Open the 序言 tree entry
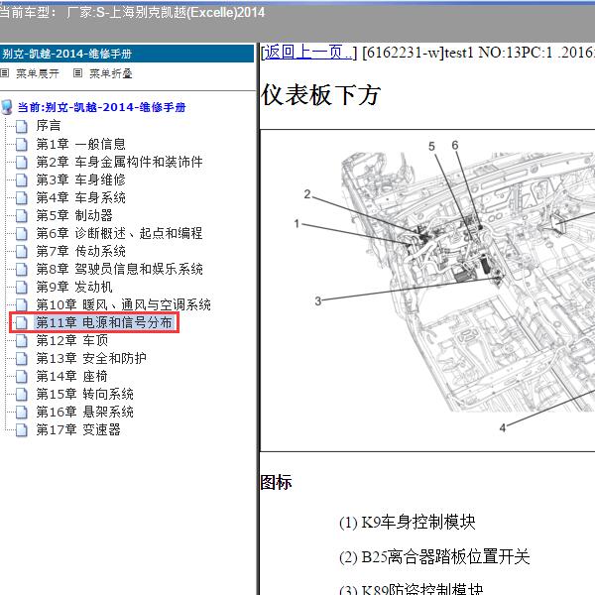Viewport: 595px width, 595px height. 49,126
